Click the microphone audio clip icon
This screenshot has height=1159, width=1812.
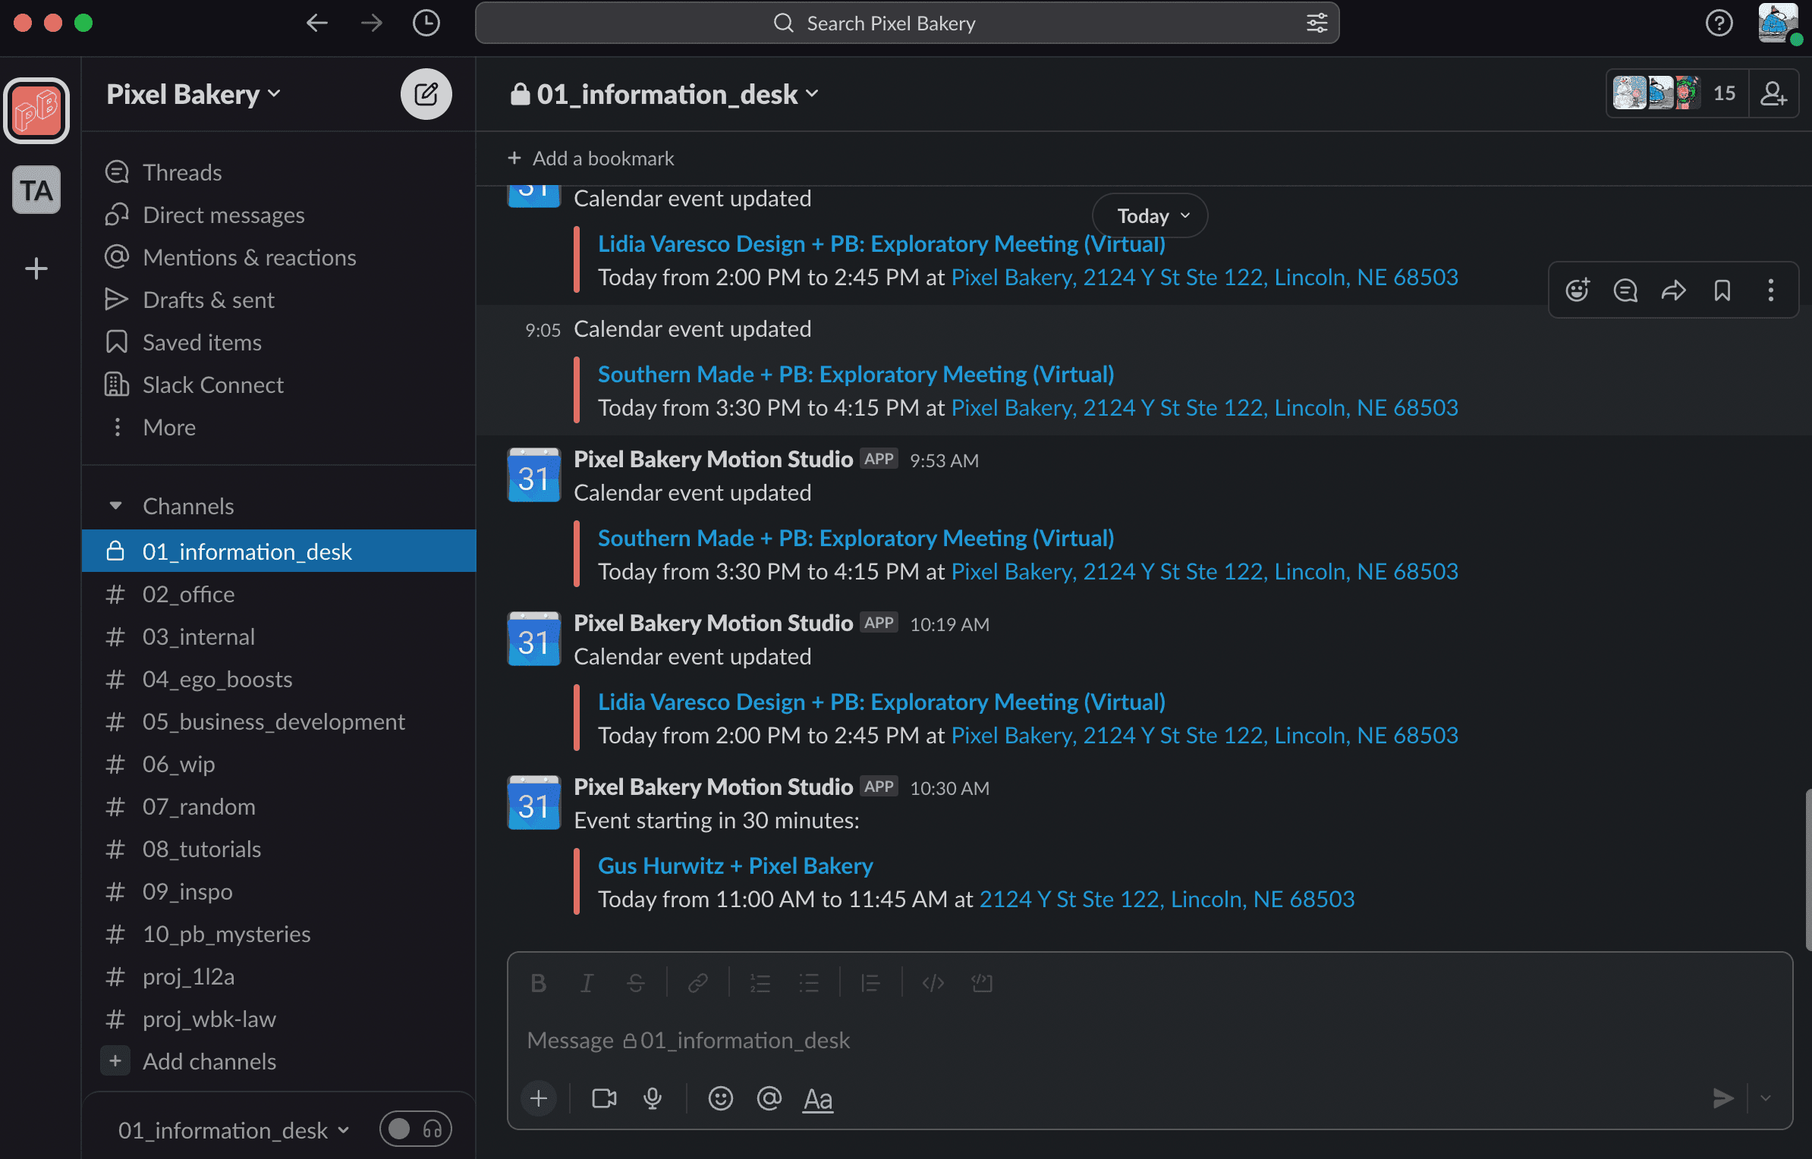pyautogui.click(x=652, y=1098)
